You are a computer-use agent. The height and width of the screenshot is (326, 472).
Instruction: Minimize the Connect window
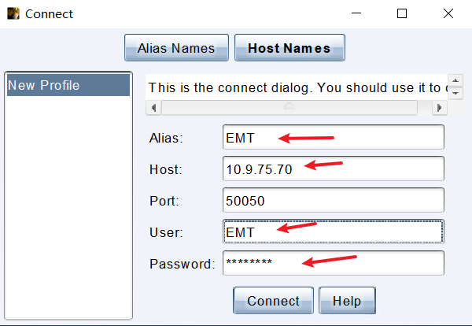click(x=357, y=13)
